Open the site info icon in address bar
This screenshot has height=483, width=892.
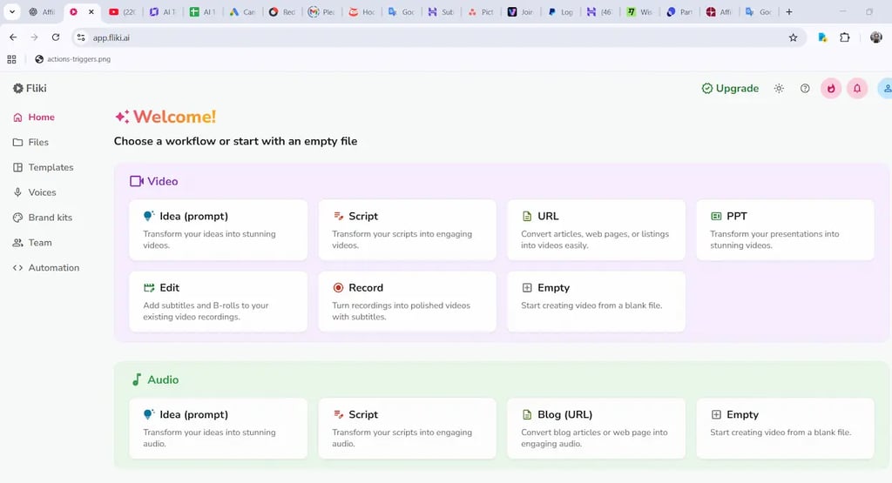pyautogui.click(x=81, y=37)
